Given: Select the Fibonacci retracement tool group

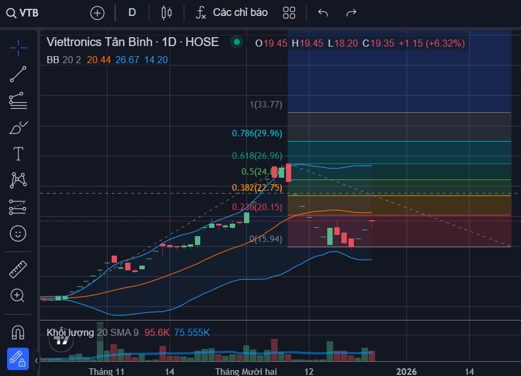Looking at the screenshot, I should click(x=18, y=101).
